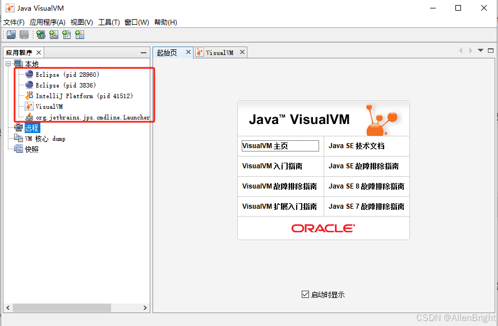Select the 快照 snapshots node icon
Viewport: 498px width, 326px height.
tap(19, 149)
